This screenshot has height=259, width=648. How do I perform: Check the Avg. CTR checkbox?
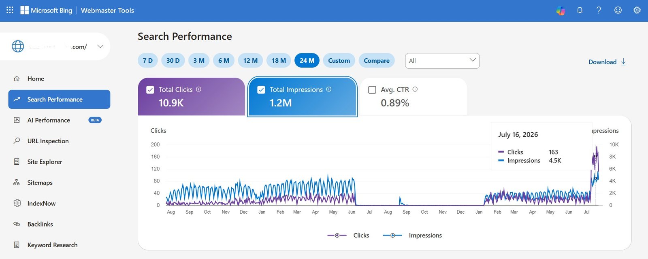point(372,90)
